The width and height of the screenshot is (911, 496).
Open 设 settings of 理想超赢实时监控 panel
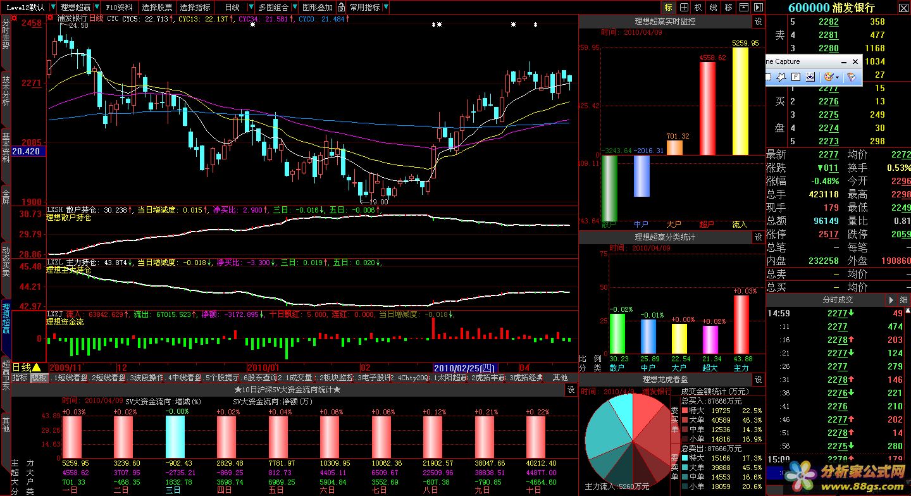(x=758, y=21)
